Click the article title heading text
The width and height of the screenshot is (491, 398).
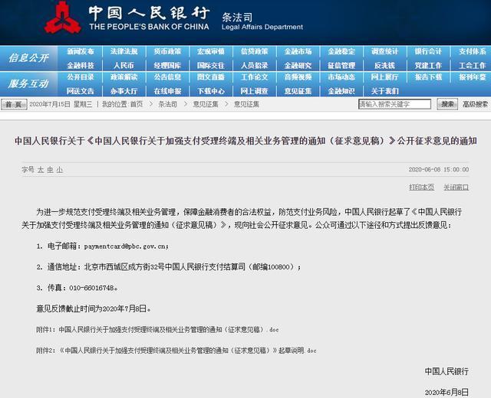click(x=245, y=141)
